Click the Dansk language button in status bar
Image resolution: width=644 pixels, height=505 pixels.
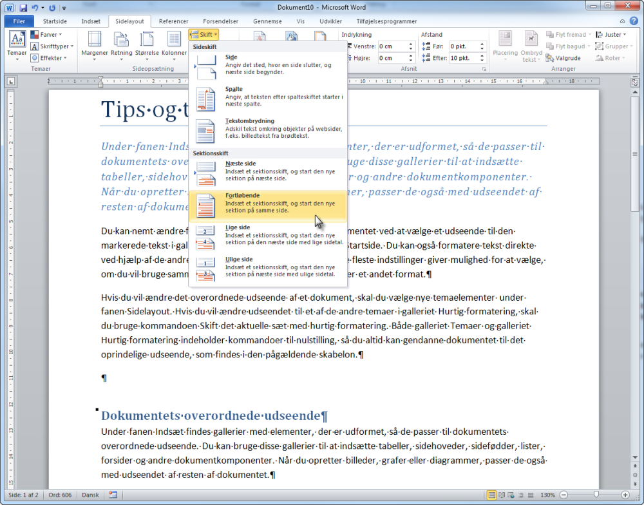pyautogui.click(x=90, y=495)
